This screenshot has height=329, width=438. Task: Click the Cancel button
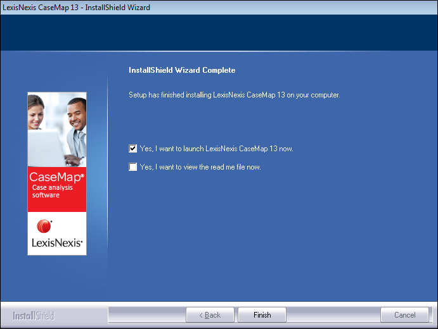pos(404,315)
